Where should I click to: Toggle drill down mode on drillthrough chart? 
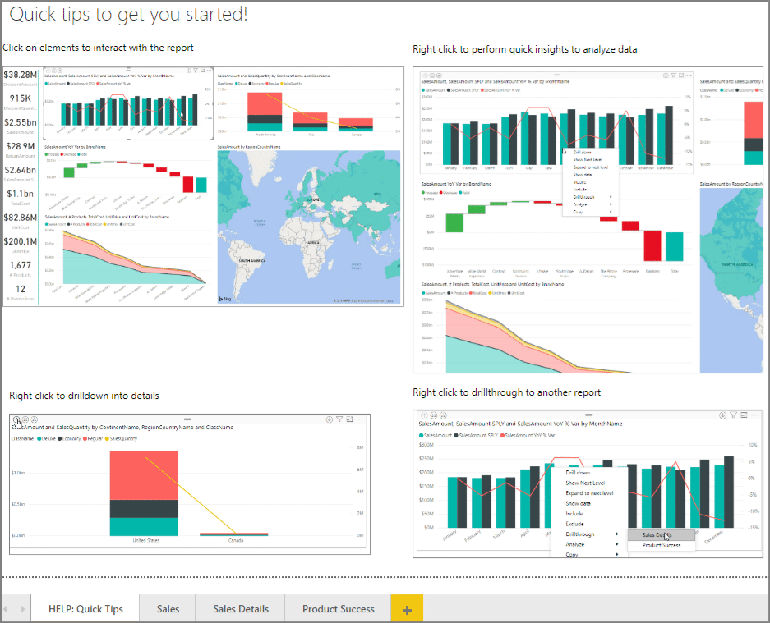coord(723,415)
